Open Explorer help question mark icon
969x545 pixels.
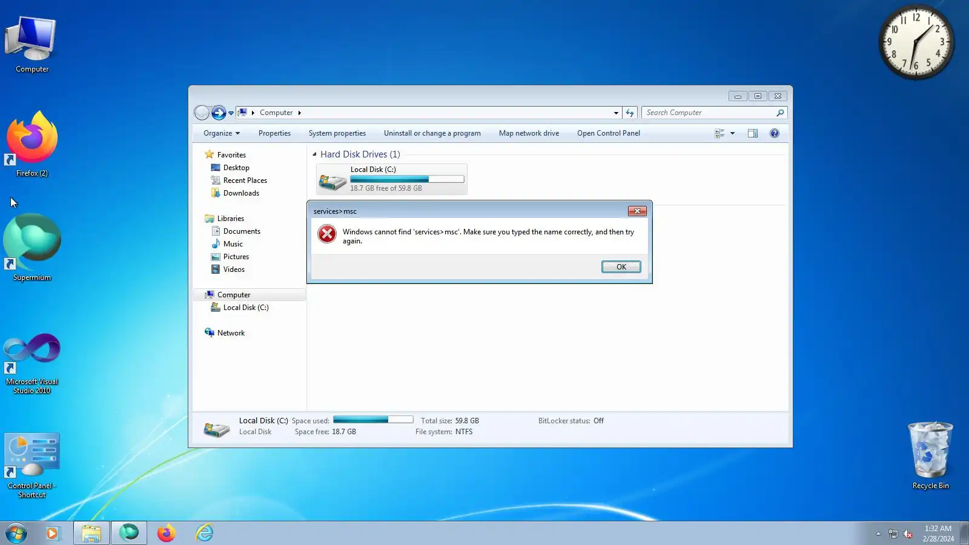[x=775, y=133]
